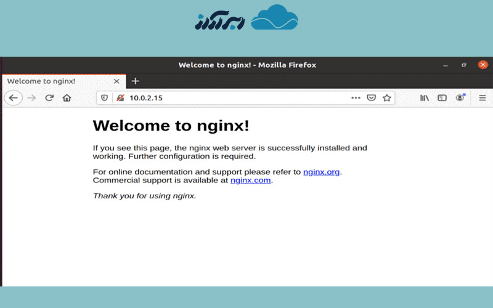This screenshot has width=493, height=308.
Task: Open the tracking protection shield icon
Action: 105,98
